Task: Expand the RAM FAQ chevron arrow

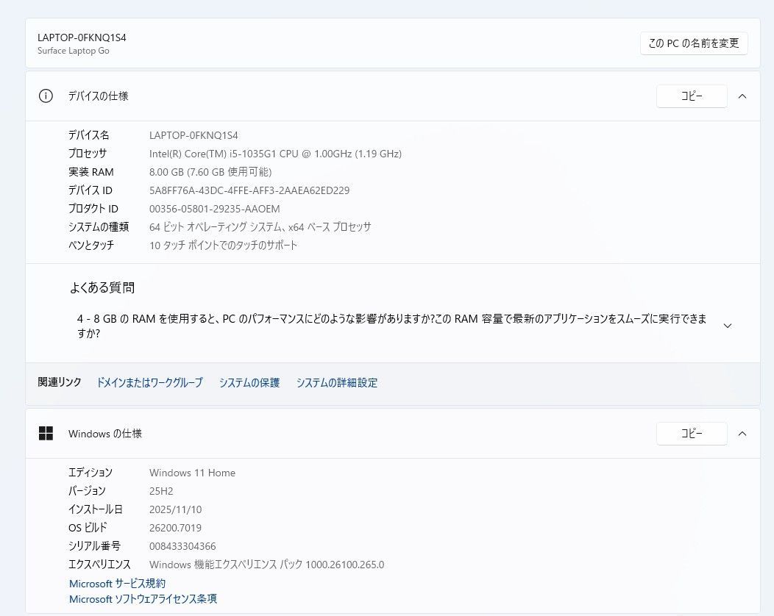Action: 727,326
